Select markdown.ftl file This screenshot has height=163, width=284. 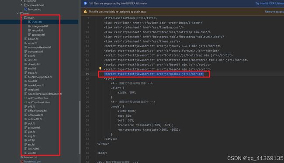36,85
